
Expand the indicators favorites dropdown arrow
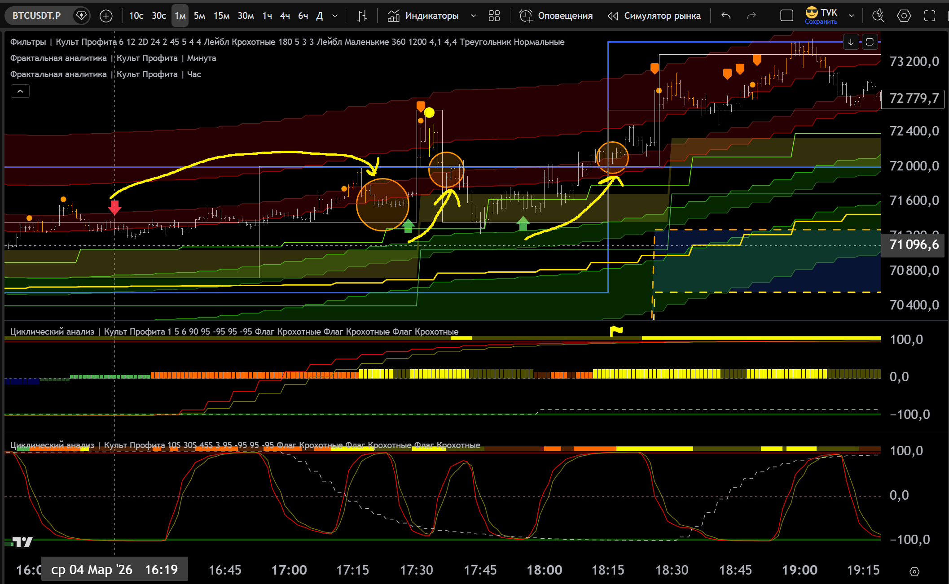[473, 16]
